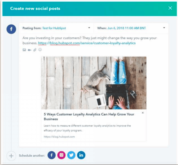
Task: Click the plus button to add post
Action: pos(11,156)
